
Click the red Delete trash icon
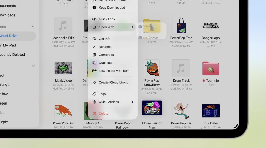click(x=94, y=114)
